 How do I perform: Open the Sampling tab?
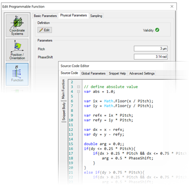(96, 16)
